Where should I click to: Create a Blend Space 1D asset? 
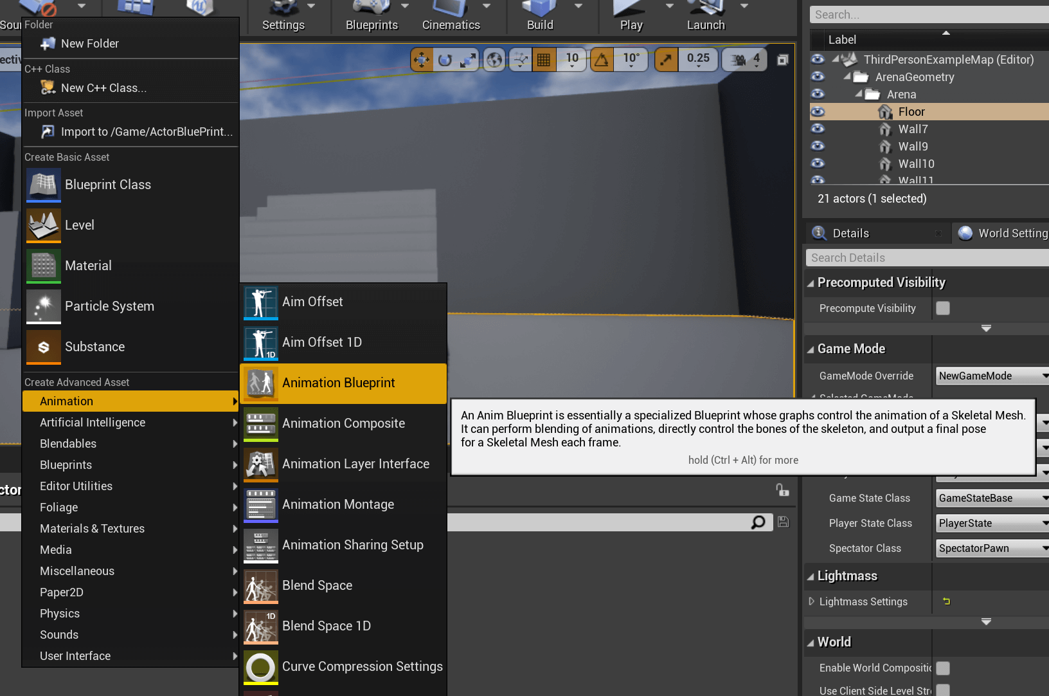[x=343, y=626]
